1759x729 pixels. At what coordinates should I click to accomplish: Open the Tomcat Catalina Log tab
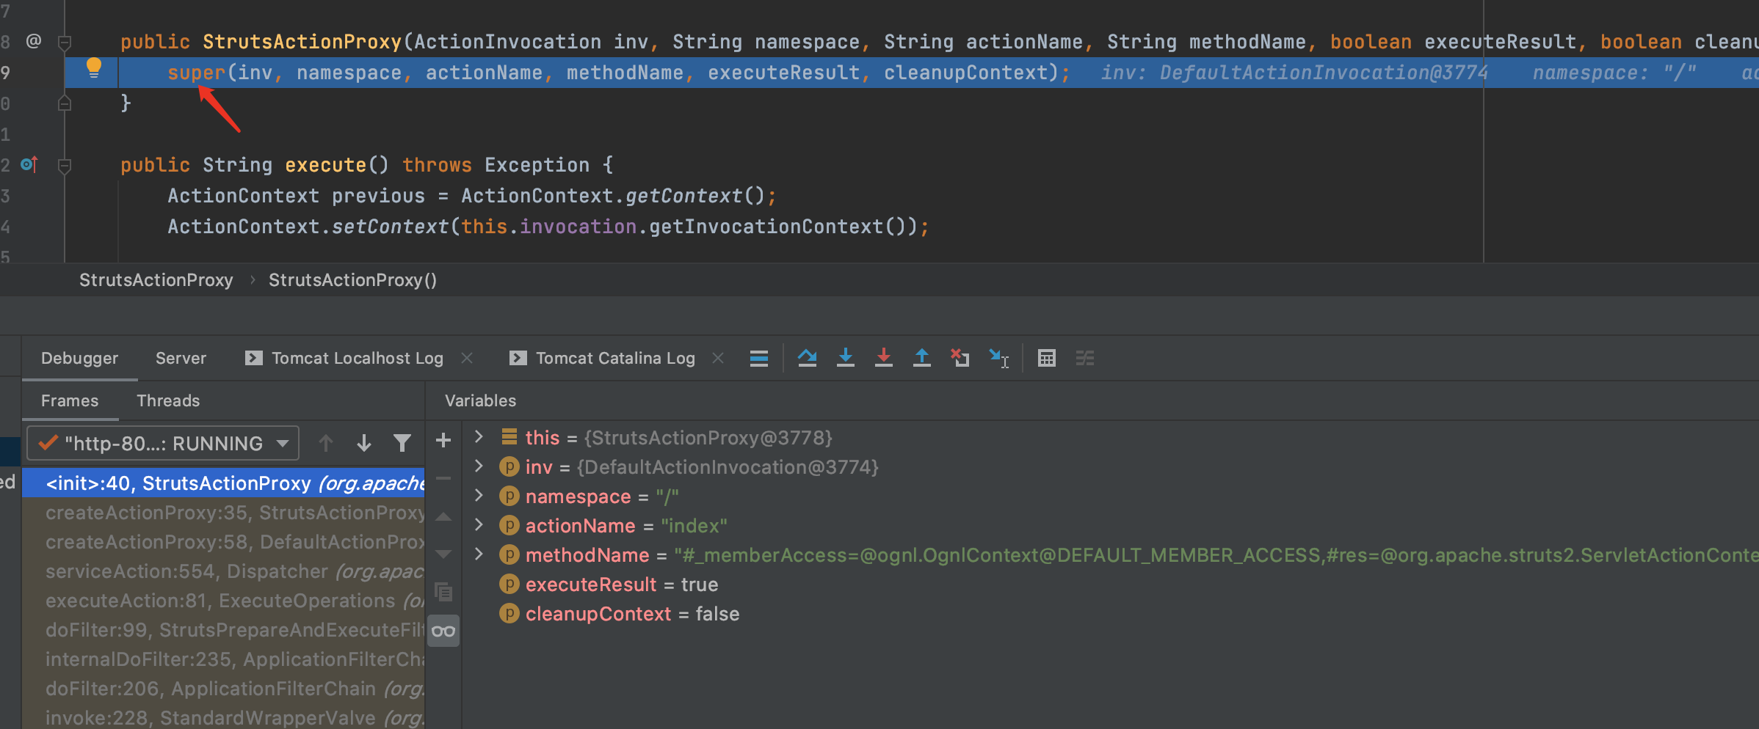point(615,358)
